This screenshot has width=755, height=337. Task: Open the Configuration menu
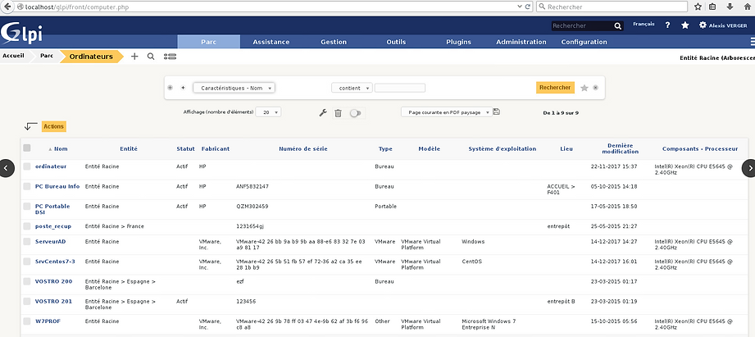[584, 42]
